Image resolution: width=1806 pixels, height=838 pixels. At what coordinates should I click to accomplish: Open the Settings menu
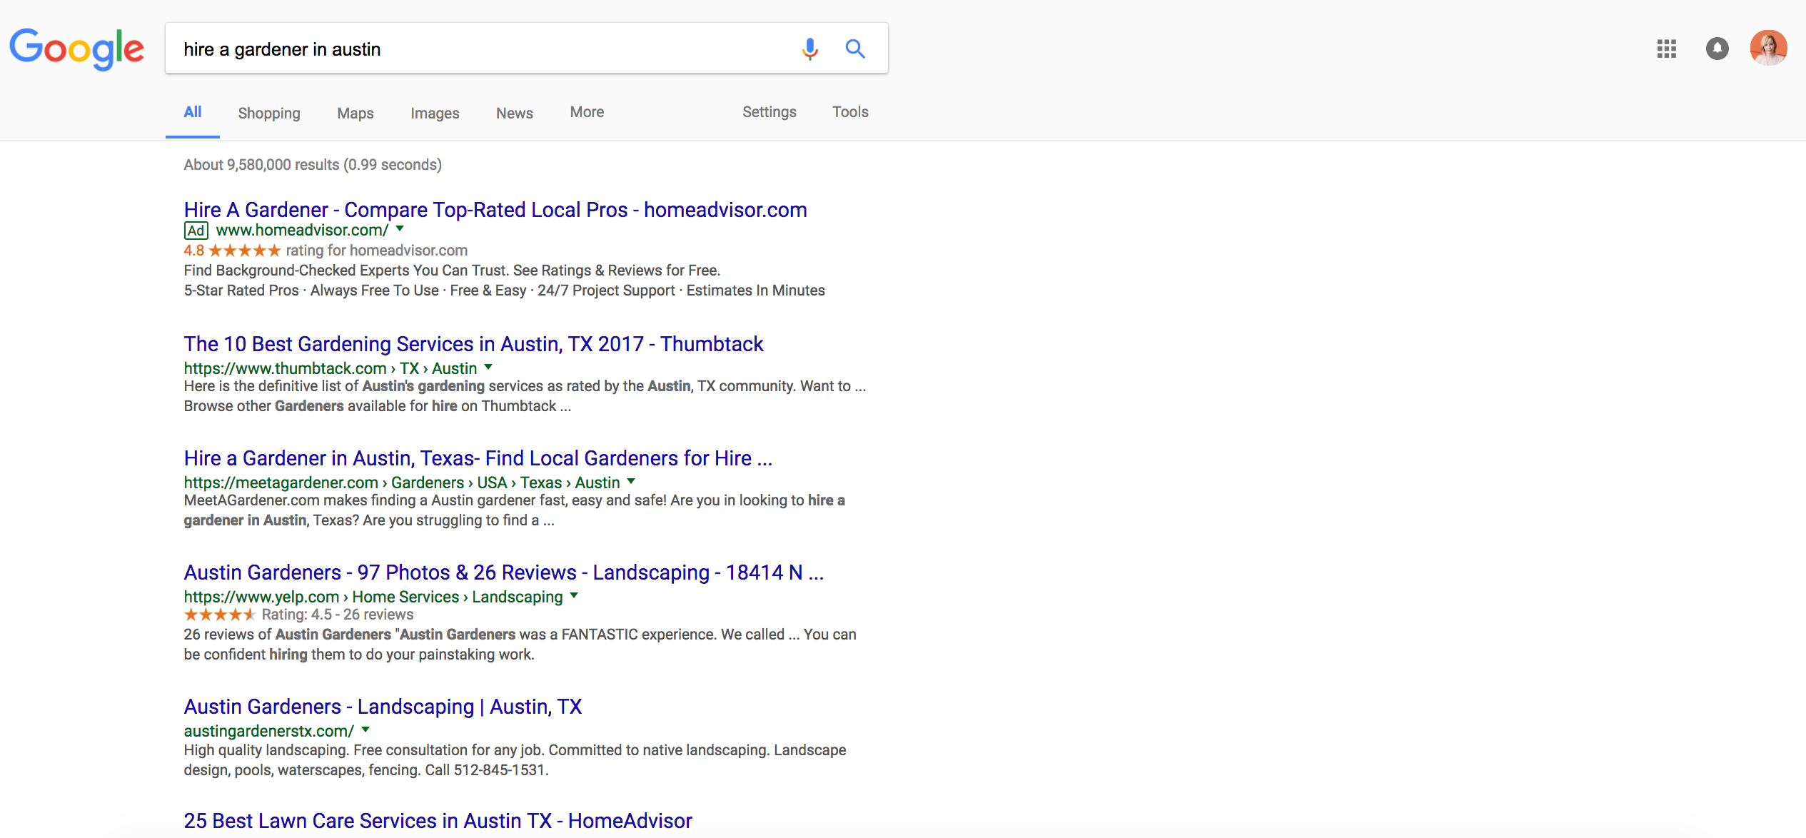click(x=770, y=112)
